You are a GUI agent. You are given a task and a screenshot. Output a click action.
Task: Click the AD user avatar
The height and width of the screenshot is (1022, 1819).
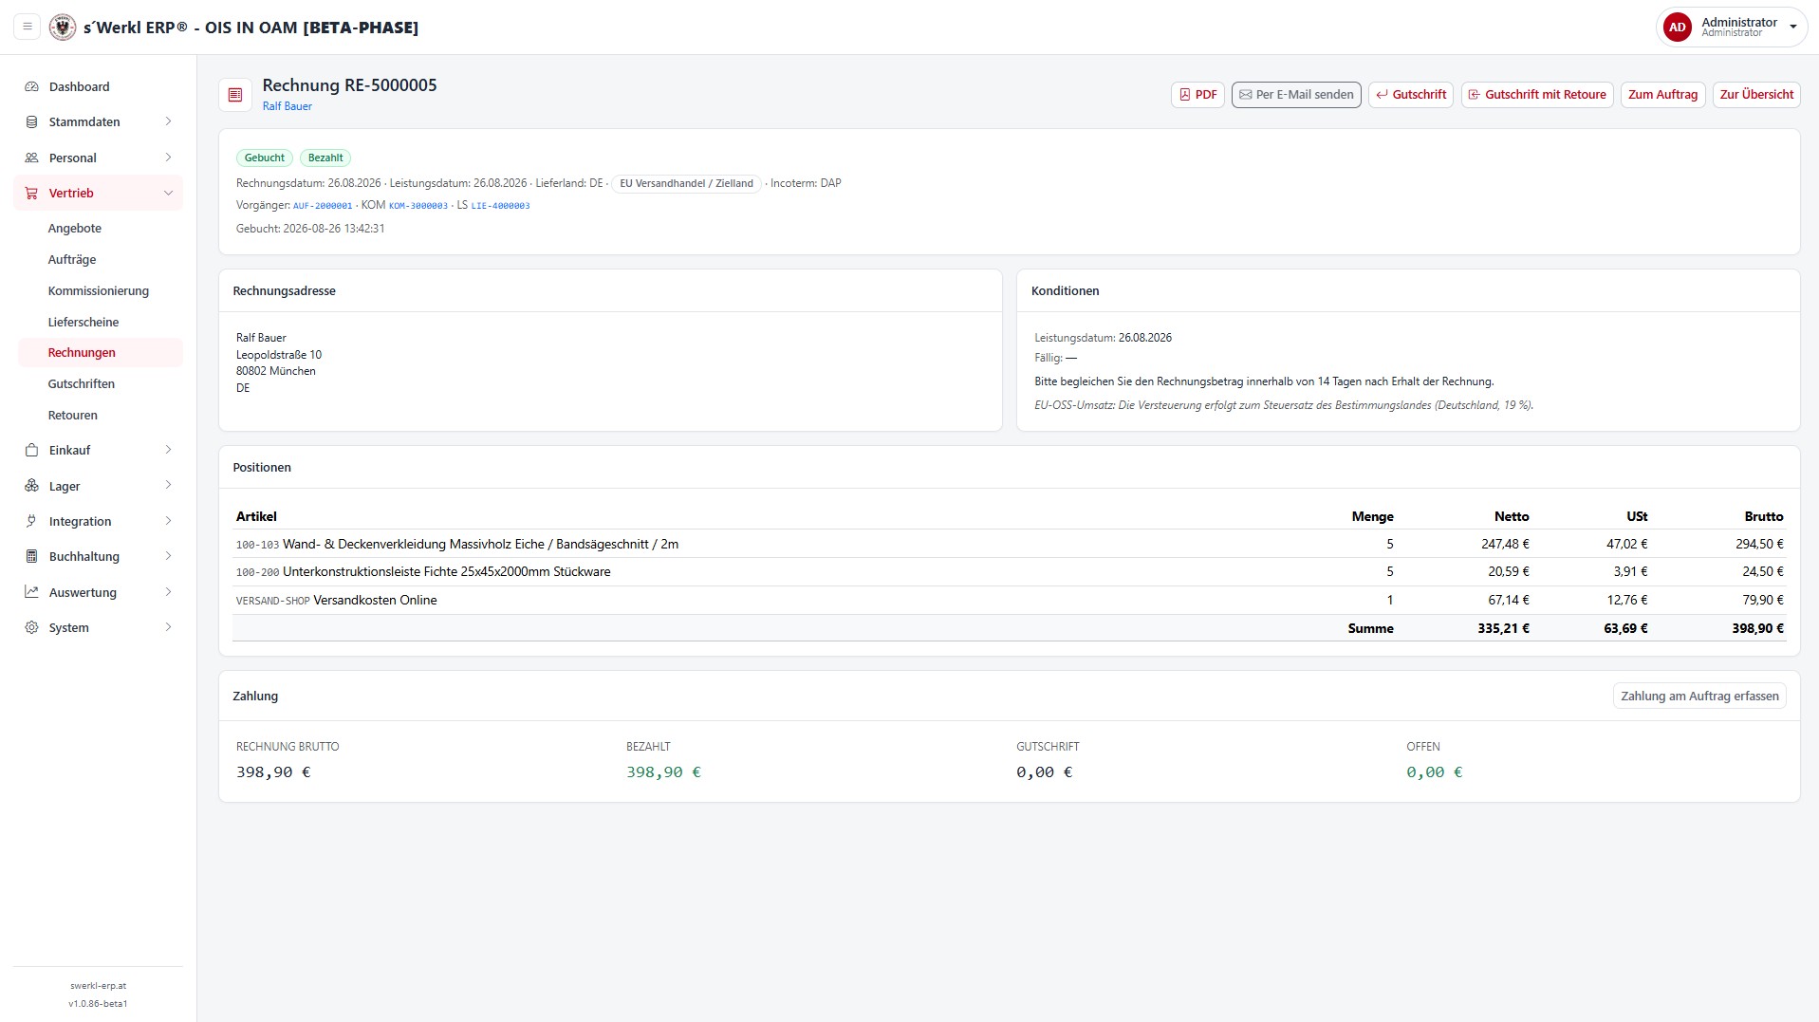click(x=1678, y=27)
